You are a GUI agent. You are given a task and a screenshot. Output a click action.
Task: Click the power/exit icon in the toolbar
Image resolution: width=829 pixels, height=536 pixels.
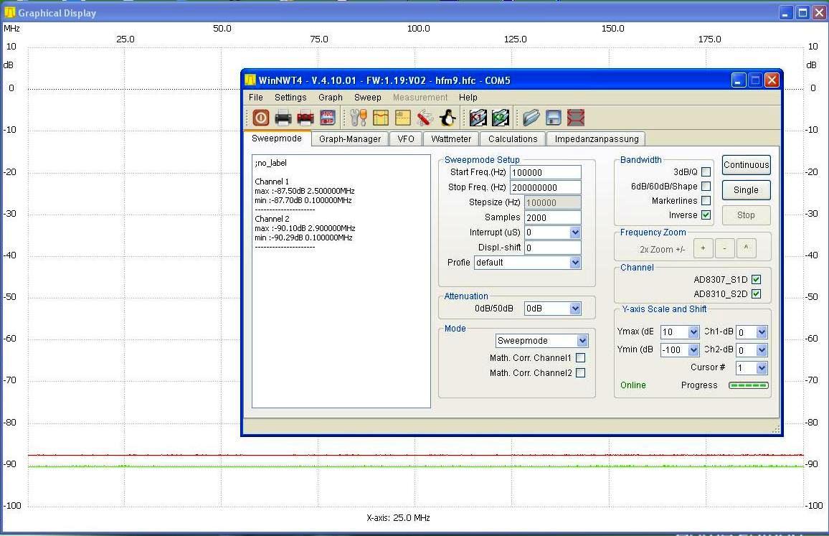[260, 118]
